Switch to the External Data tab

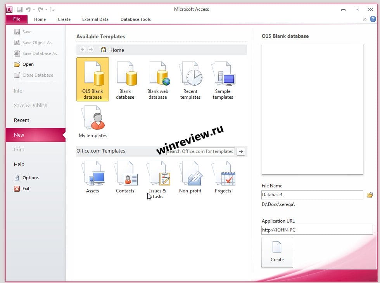pos(95,19)
